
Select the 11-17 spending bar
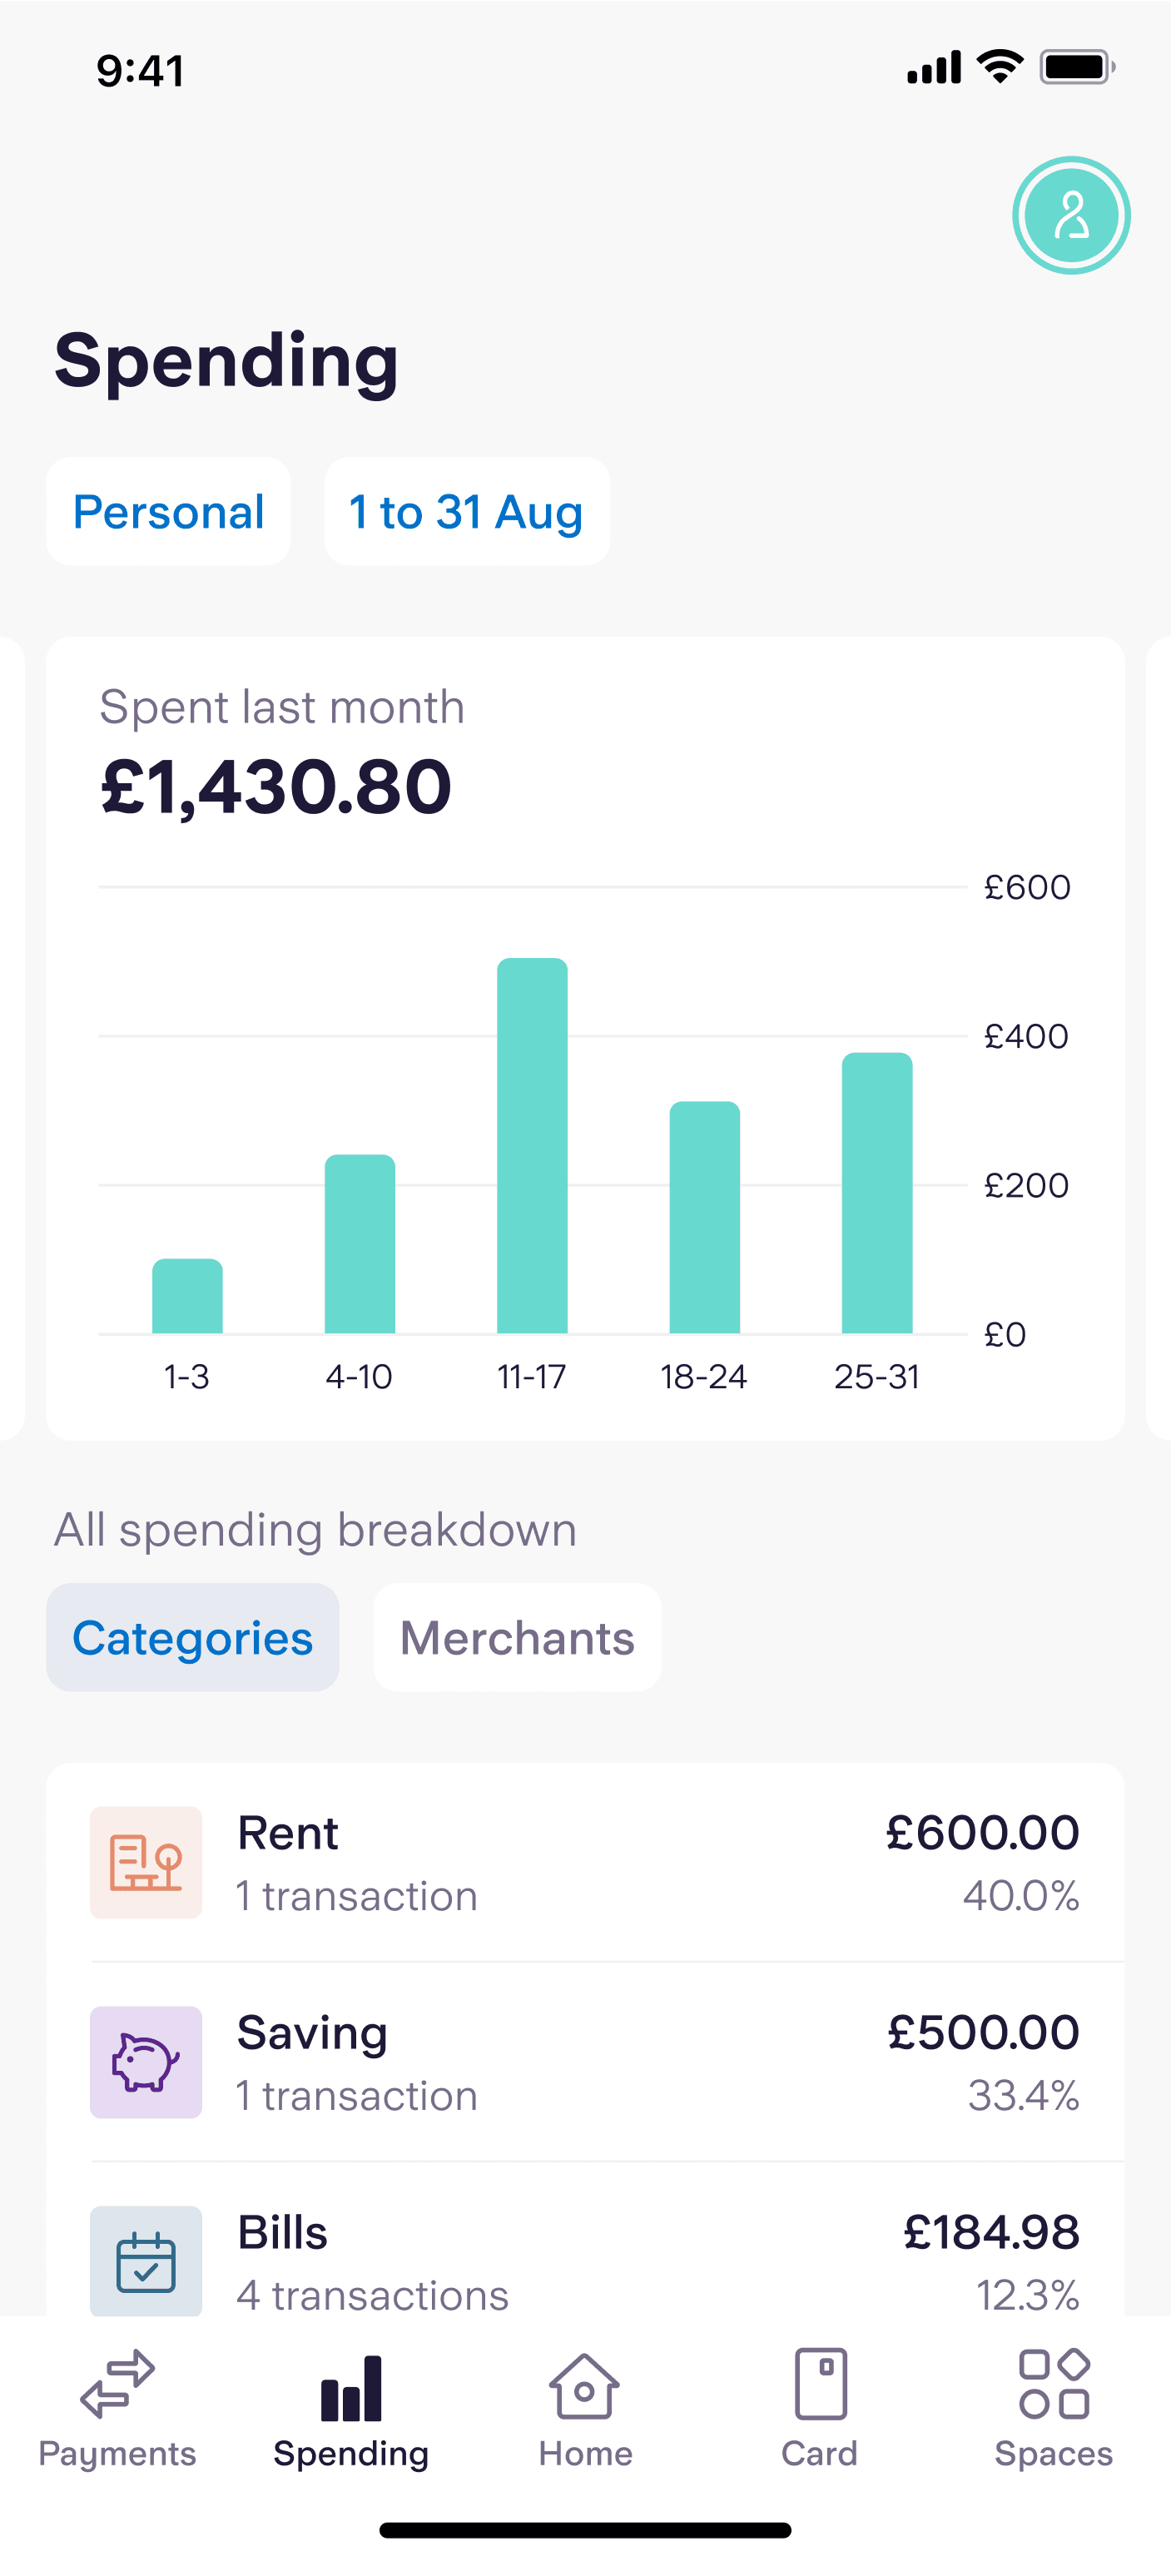(x=532, y=1145)
